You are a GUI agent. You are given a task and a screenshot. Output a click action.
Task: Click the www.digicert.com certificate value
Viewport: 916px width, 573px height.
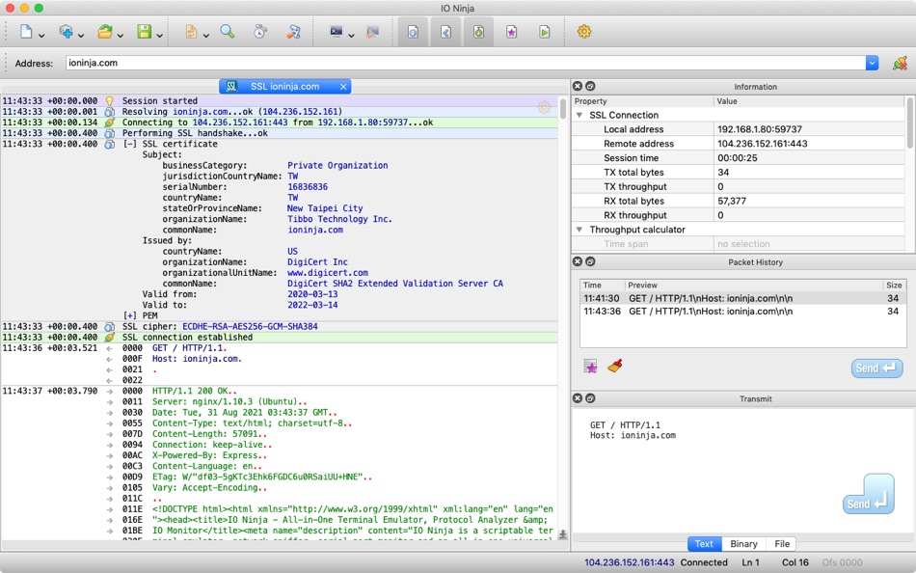328,273
